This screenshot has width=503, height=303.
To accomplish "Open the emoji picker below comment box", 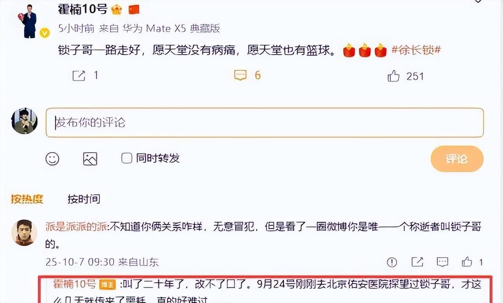I will 52,159.
